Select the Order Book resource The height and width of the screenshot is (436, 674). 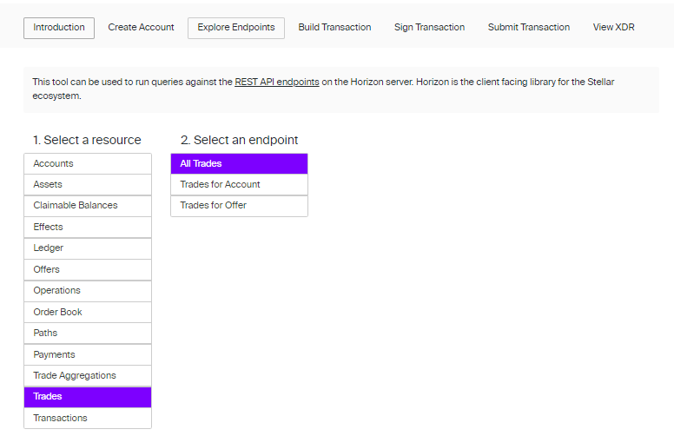coord(88,312)
